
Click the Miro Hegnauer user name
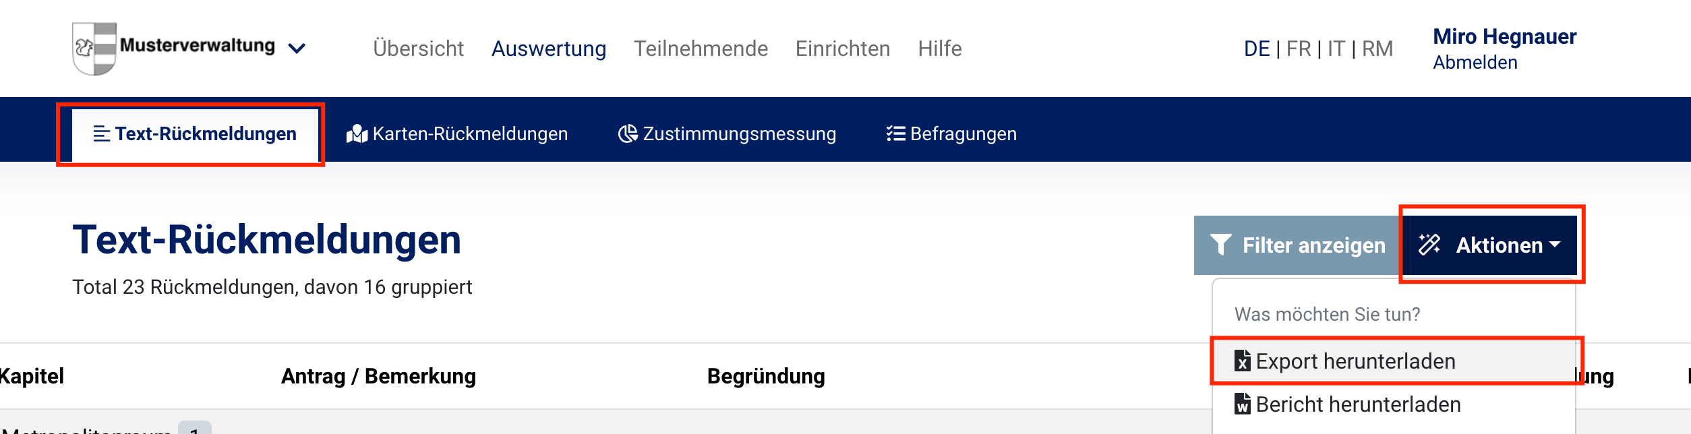(1504, 36)
